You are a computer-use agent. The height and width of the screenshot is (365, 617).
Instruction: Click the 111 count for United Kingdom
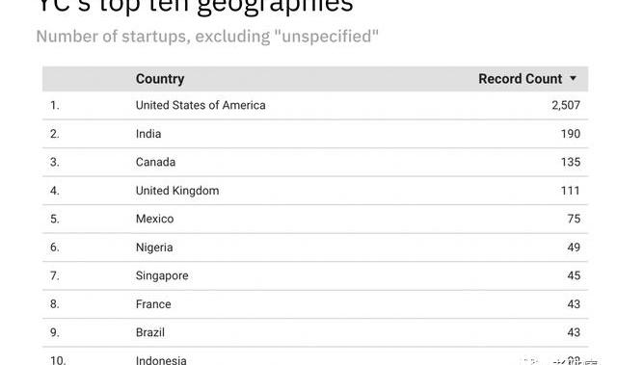tap(571, 191)
